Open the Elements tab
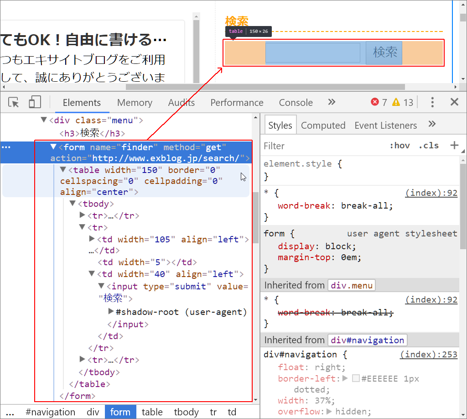The width and height of the screenshot is (467, 419). pos(82,103)
